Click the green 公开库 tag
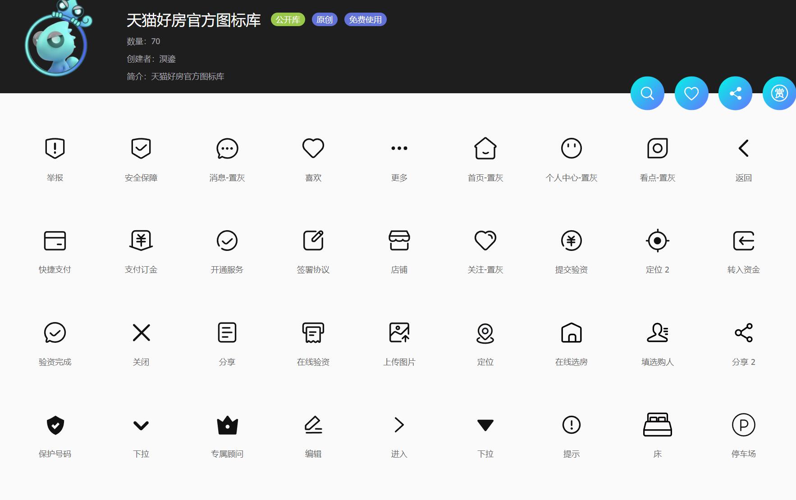 pyautogui.click(x=288, y=20)
